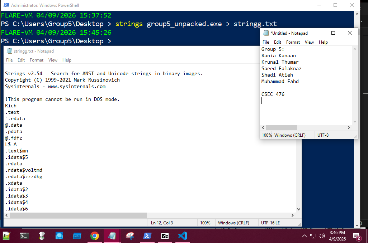Click right scroll arrow in Untitled Notepad

[349, 128]
